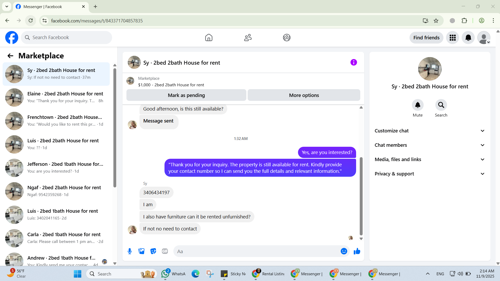
Task: Open Chrome three-dot menu
Action: 493,21
